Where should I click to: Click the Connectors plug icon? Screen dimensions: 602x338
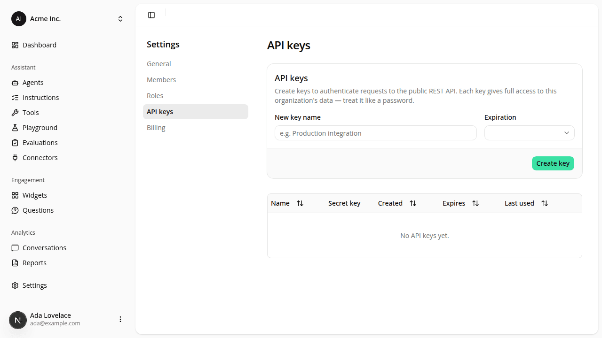coord(15,158)
